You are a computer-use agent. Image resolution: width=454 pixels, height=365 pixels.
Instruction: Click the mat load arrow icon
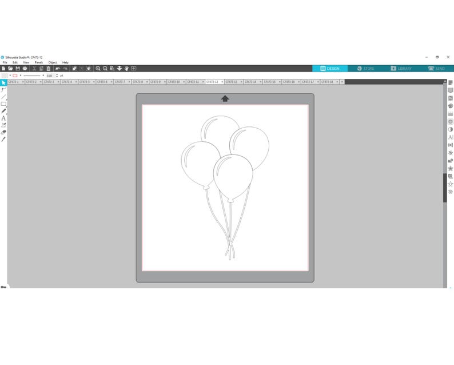click(225, 99)
